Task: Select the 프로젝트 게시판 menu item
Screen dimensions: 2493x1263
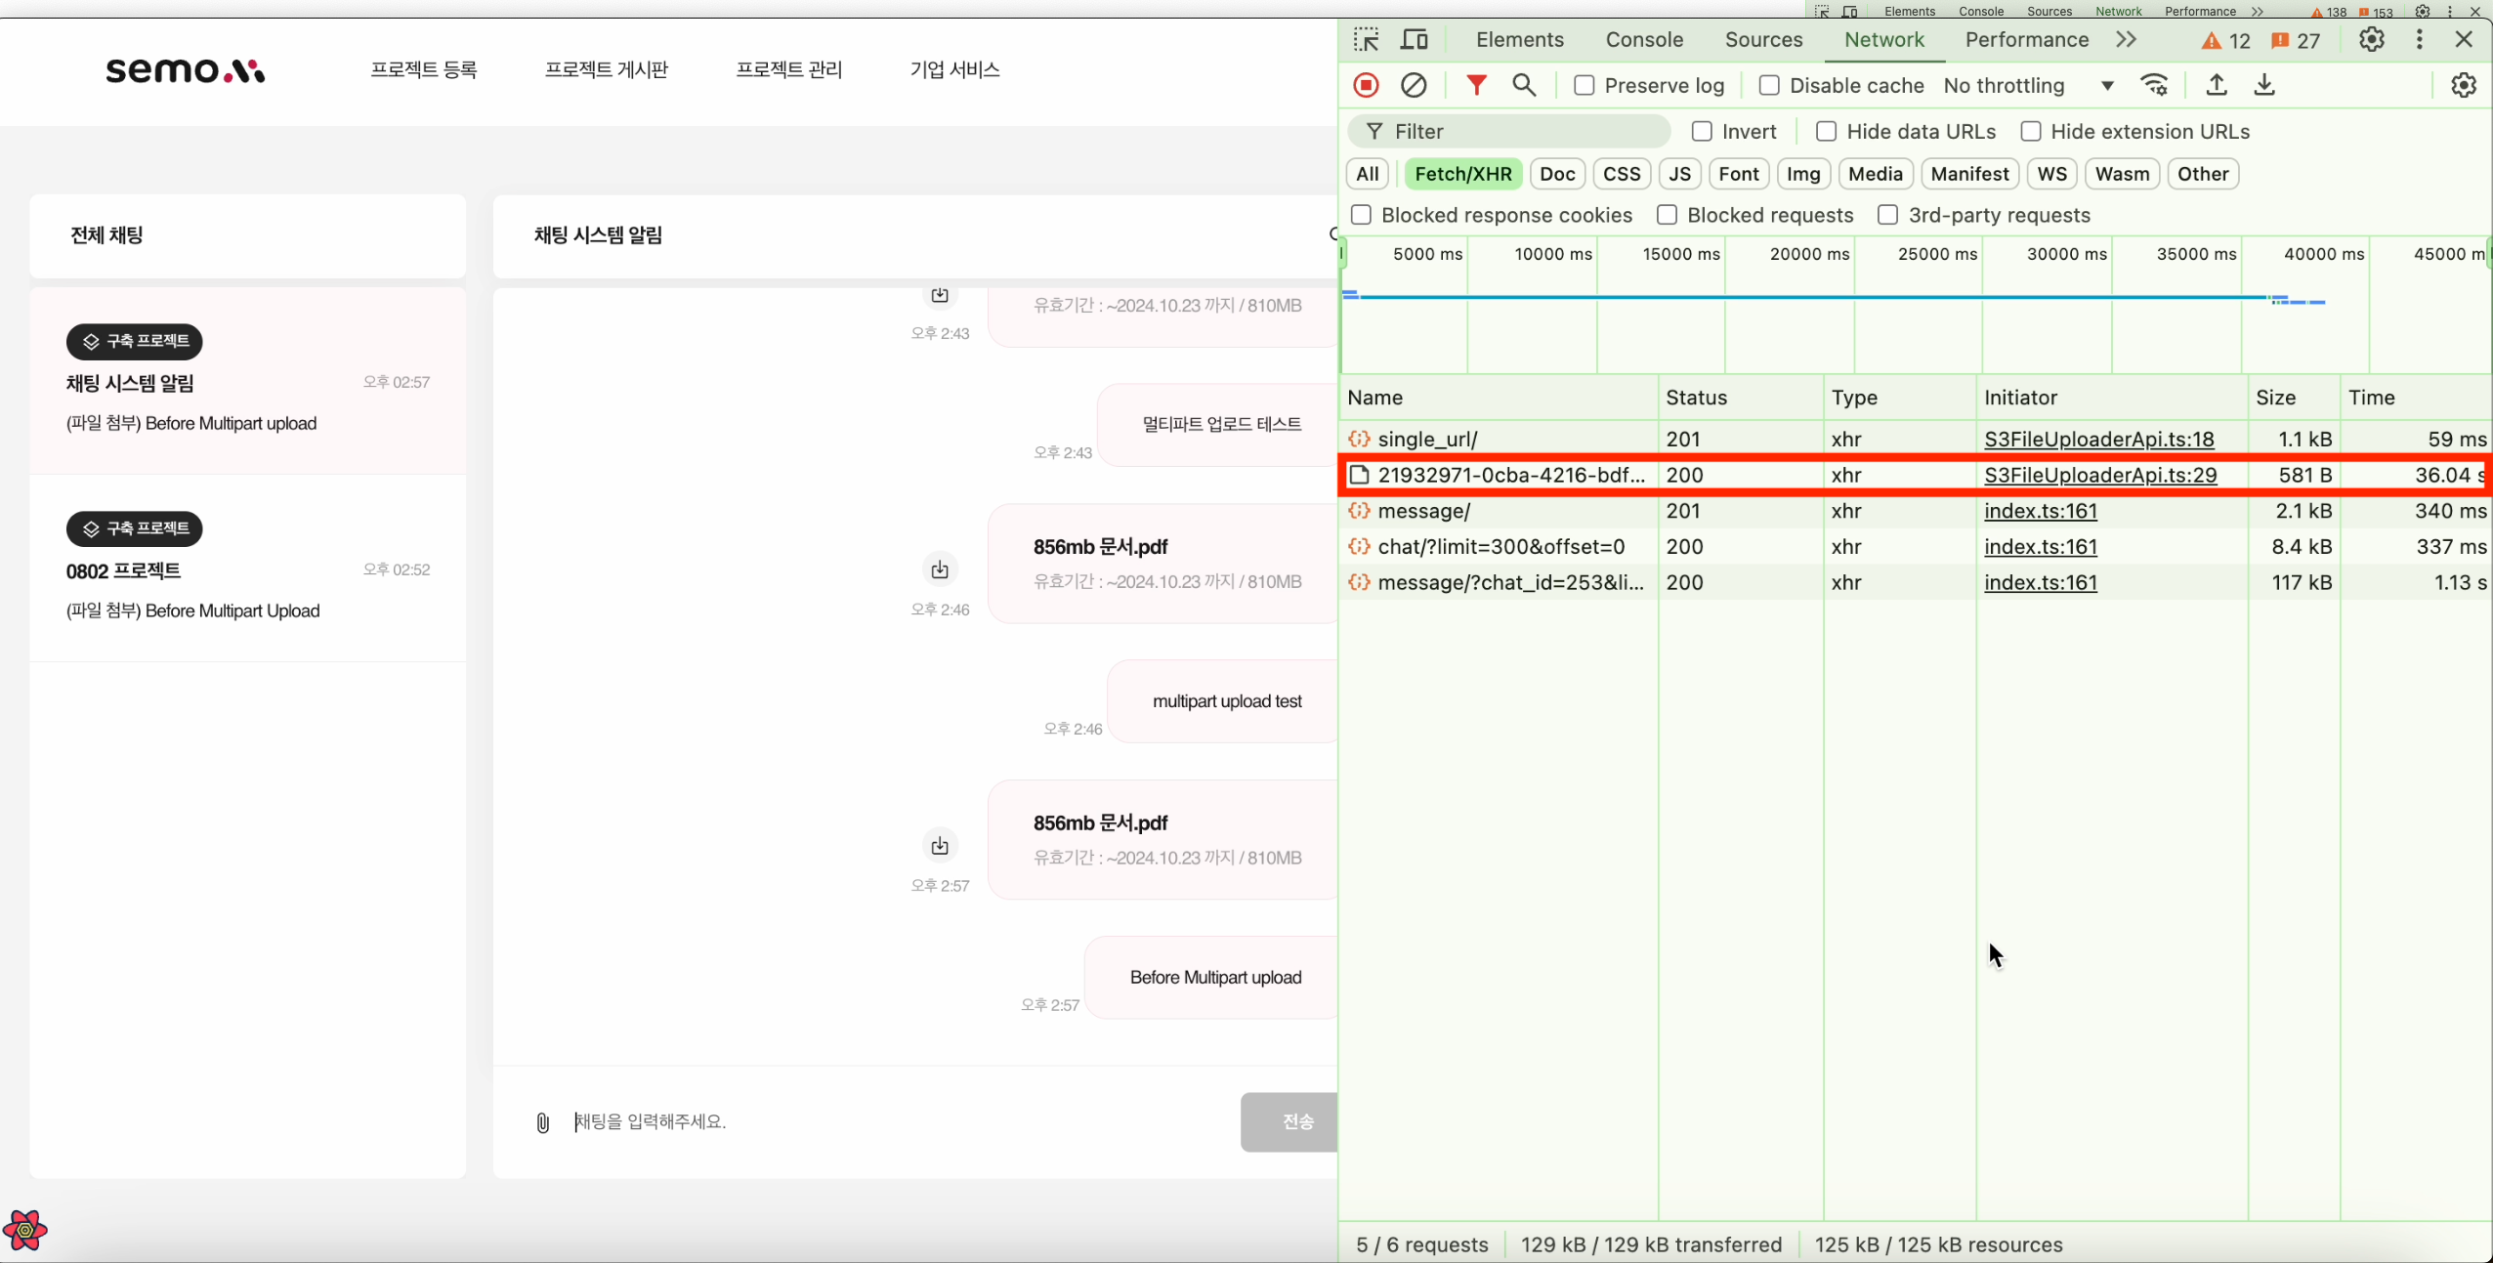Action: point(606,69)
